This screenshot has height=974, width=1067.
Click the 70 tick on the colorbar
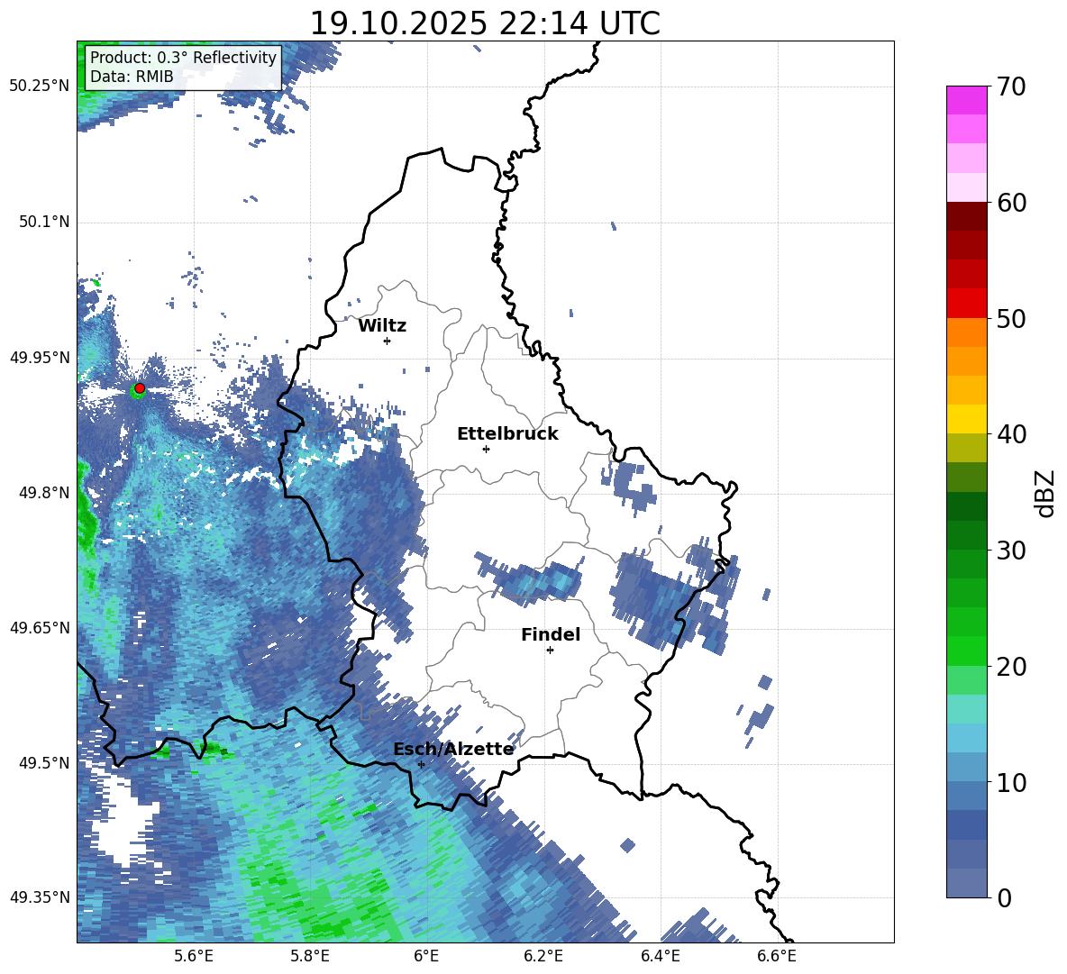pos(1010,86)
